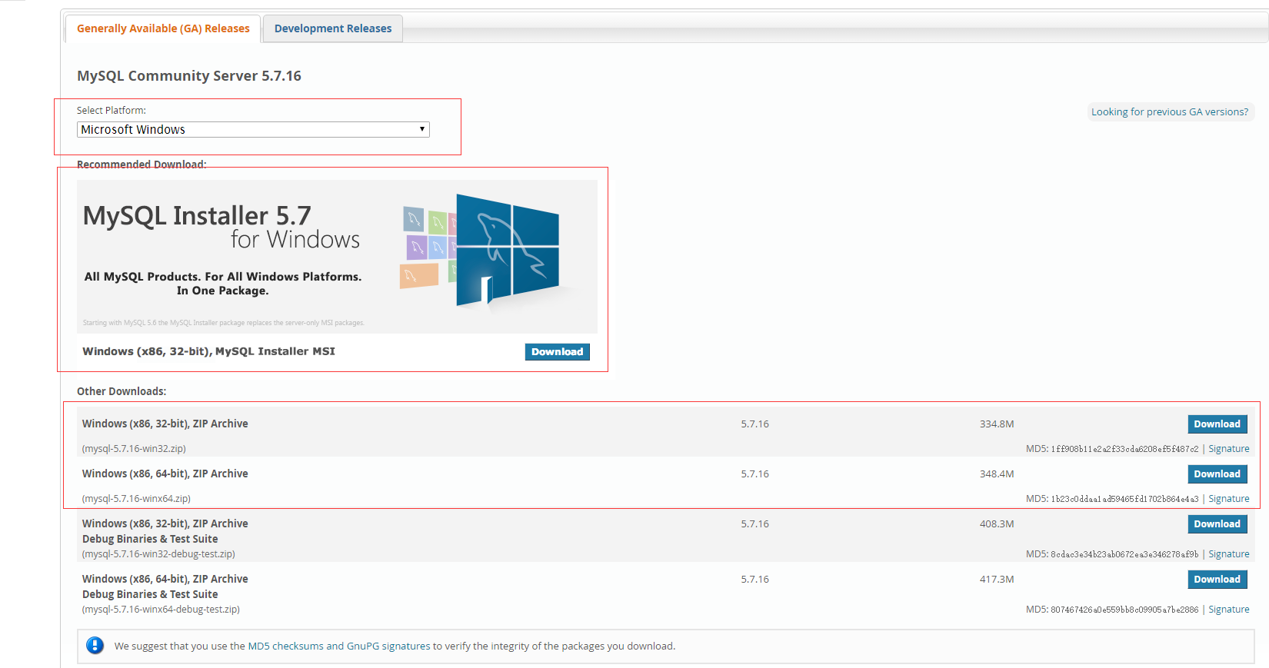1269x668 pixels.
Task: Click Looking for previous GA versions link
Action: coord(1170,111)
